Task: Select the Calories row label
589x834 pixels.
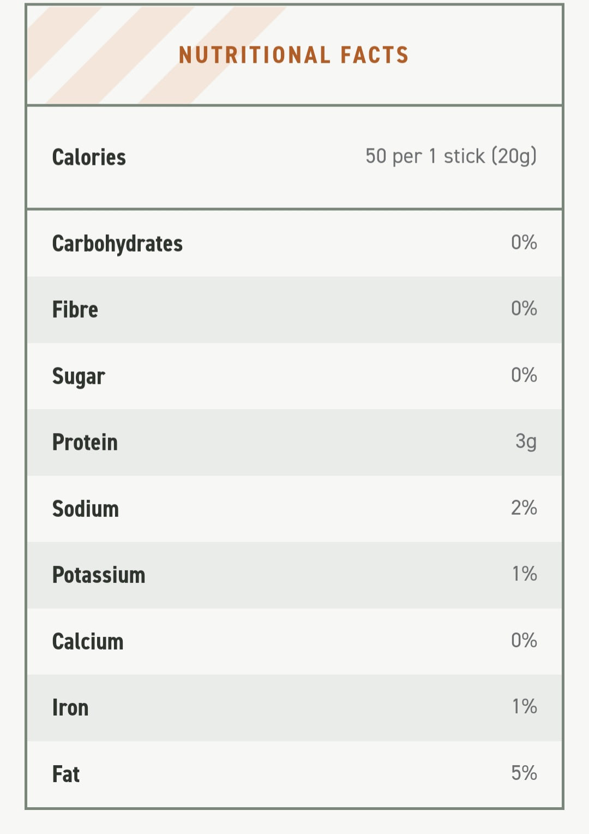Action: click(89, 157)
